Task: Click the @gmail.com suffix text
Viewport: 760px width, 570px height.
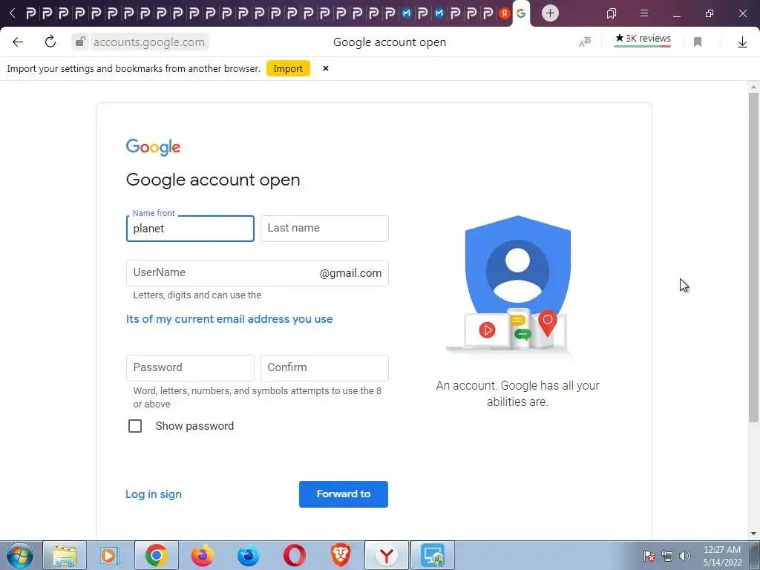Action: [350, 273]
